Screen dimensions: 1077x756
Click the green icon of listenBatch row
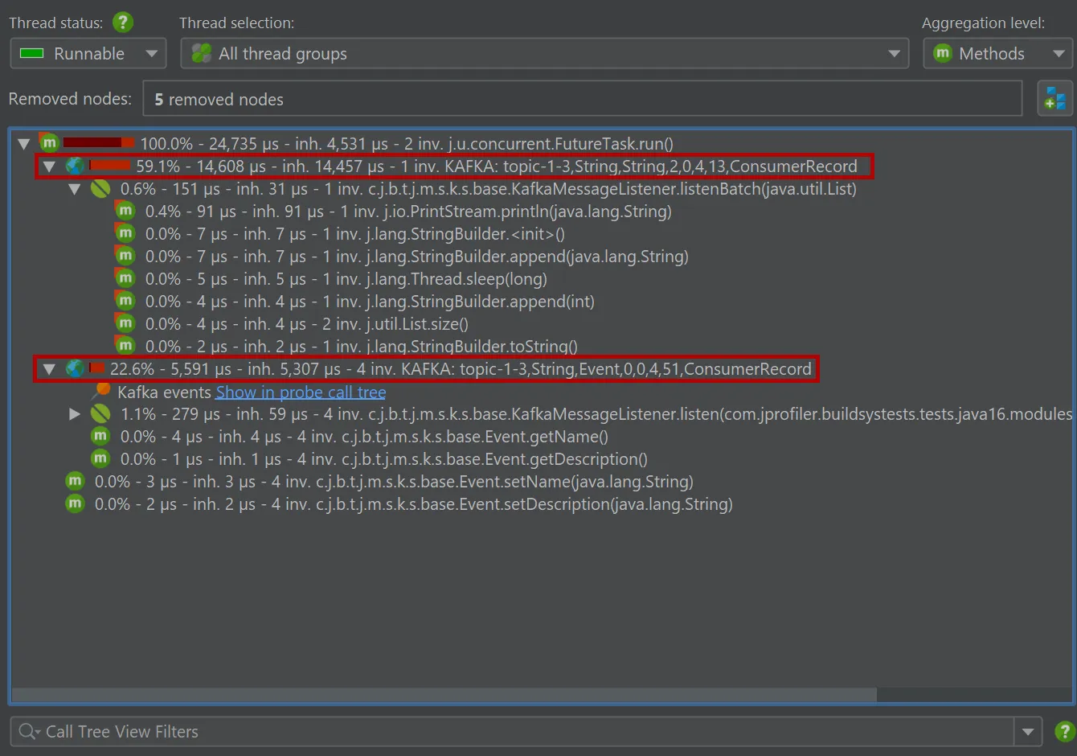pyautogui.click(x=100, y=188)
